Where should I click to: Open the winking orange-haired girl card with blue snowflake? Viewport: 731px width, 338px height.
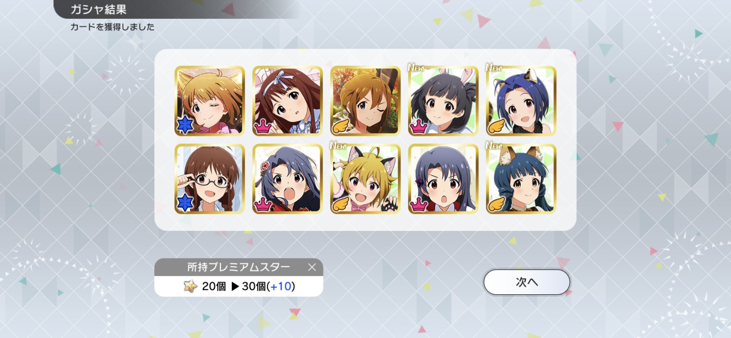[210, 101]
